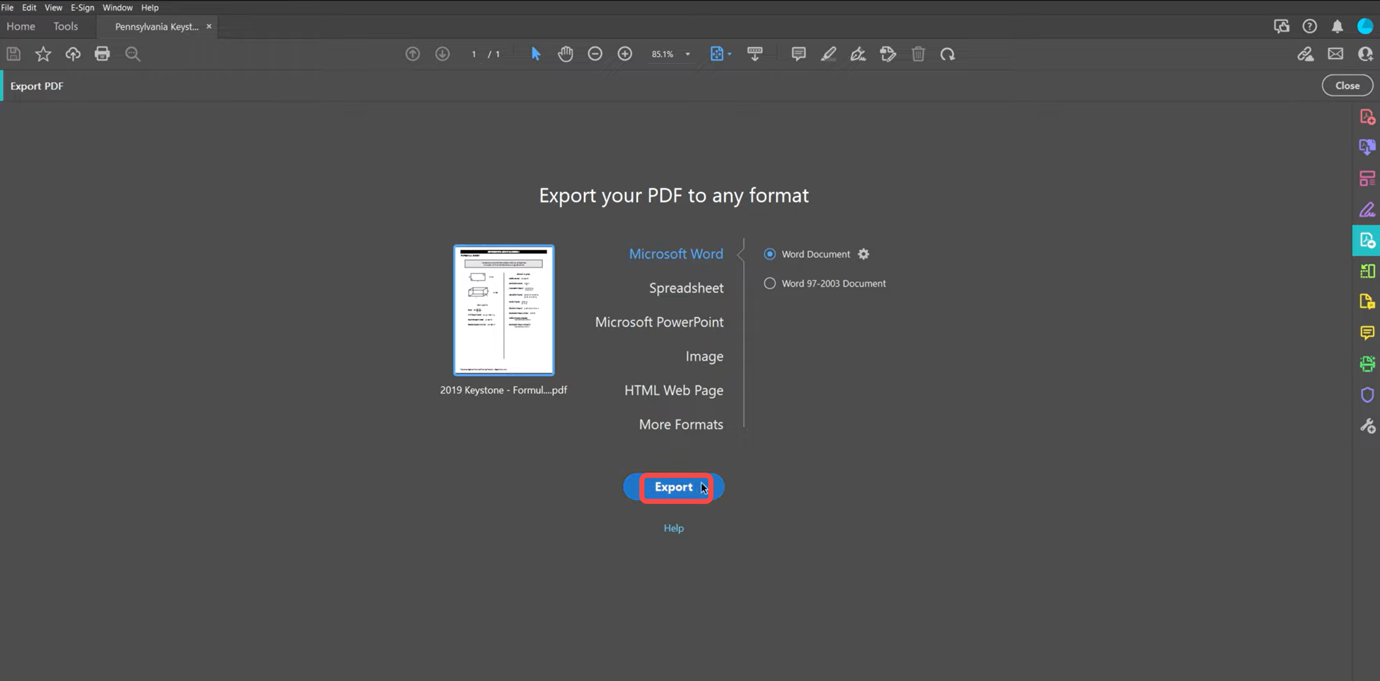Send the file by email icon
Viewport: 1380px width, 681px height.
(1336, 54)
